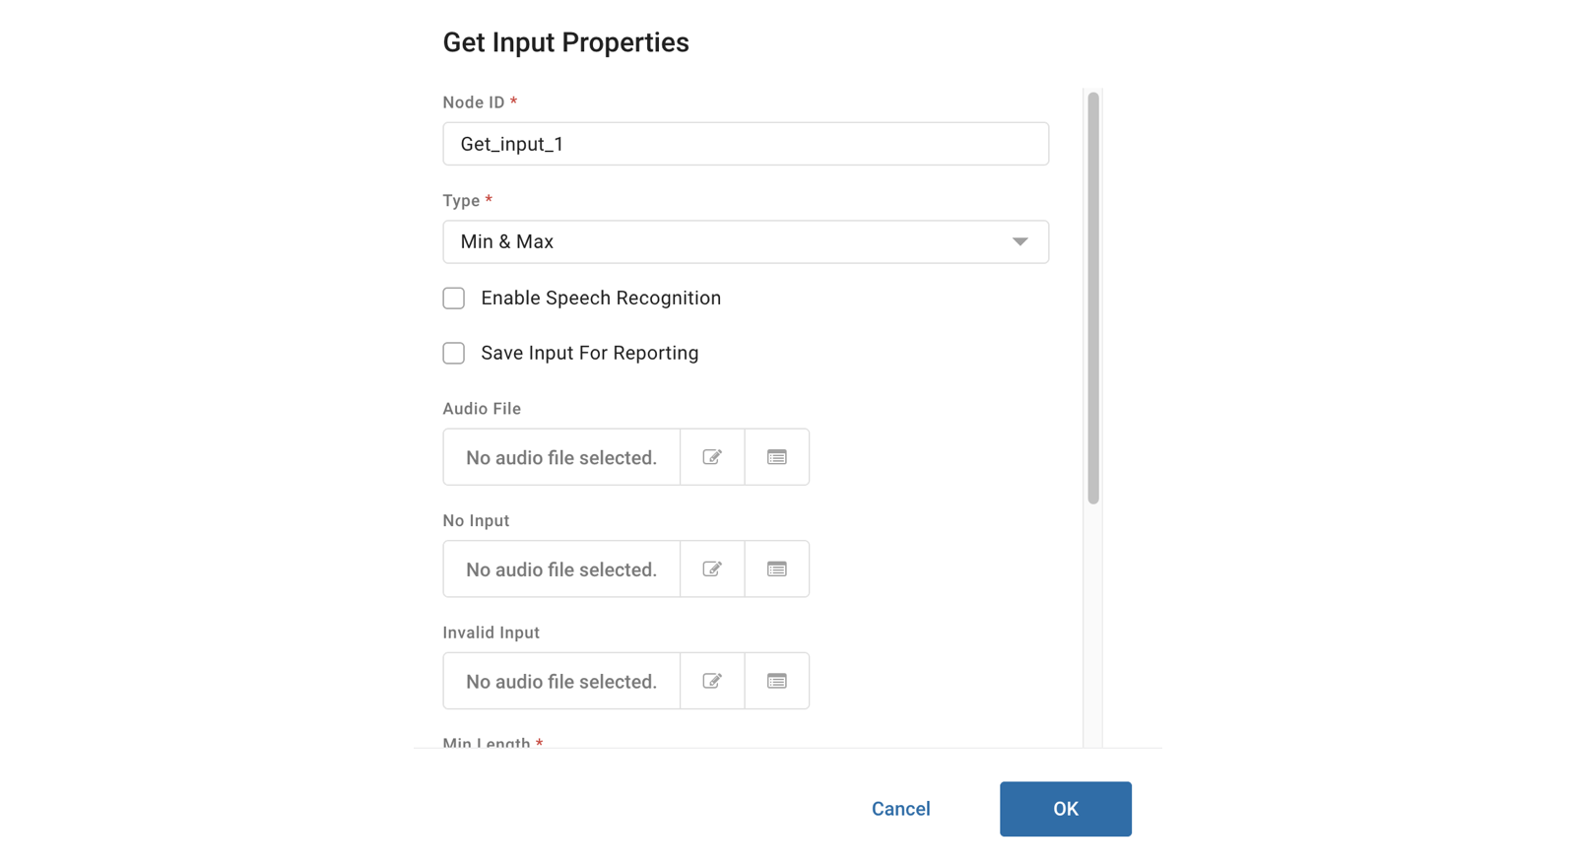The image size is (1576, 867).
Task: Click the dialog's vertical scrollbar
Action: [1093, 298]
